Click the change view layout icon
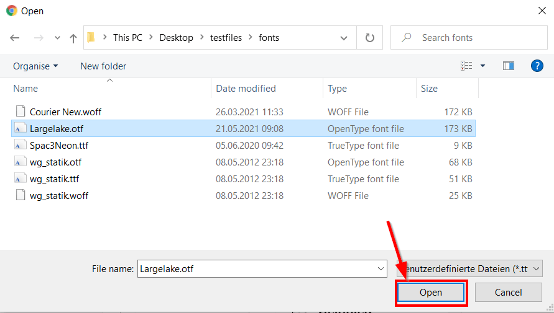 point(466,66)
